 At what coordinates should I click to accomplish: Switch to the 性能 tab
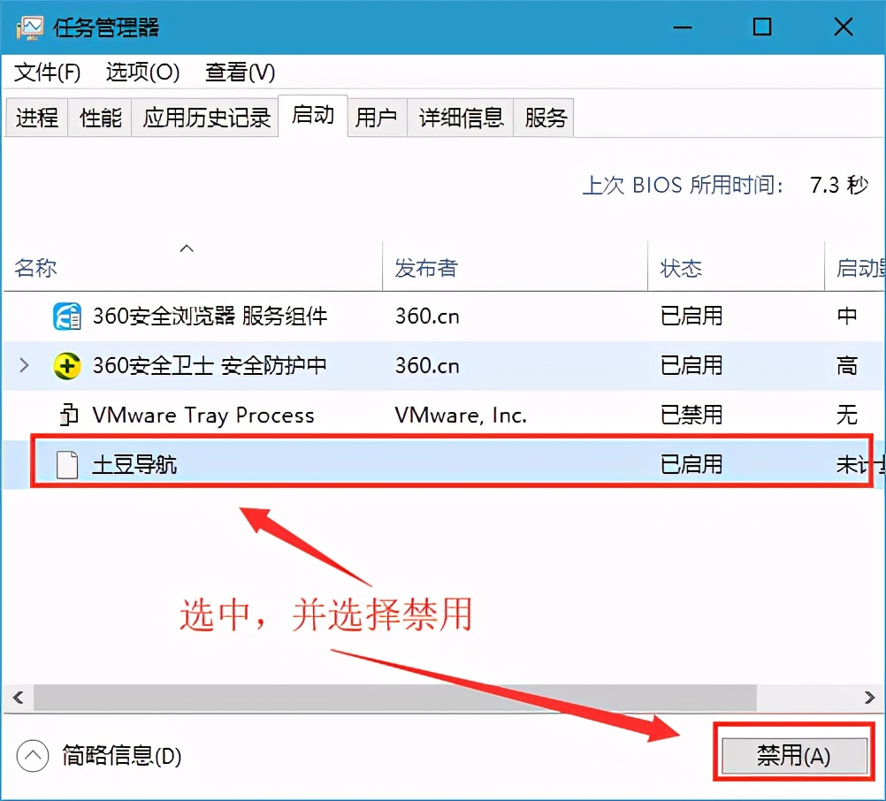(x=100, y=118)
